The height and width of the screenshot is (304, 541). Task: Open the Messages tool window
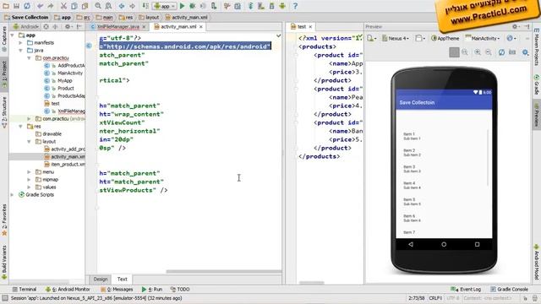(117, 289)
